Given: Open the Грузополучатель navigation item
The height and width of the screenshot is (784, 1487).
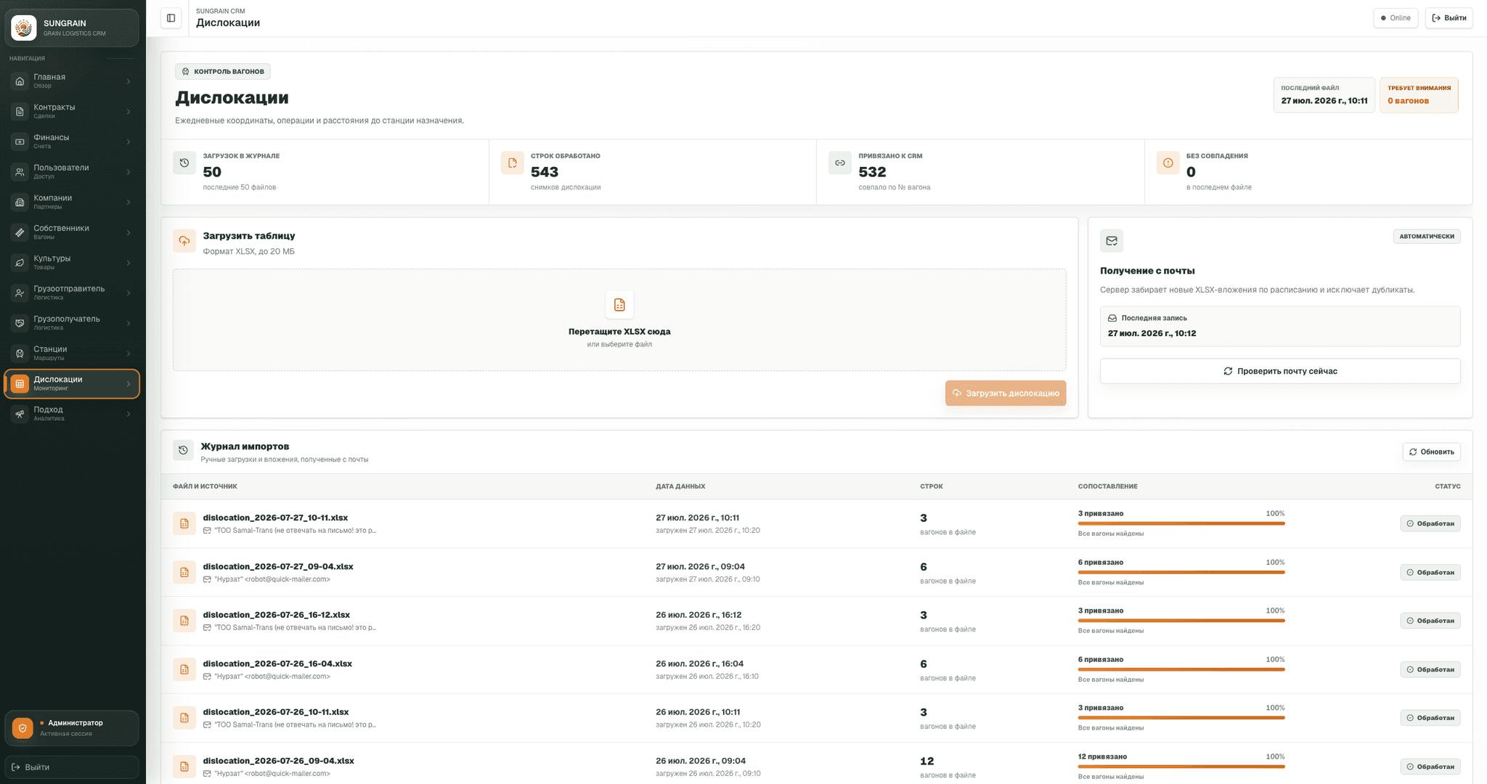Looking at the screenshot, I should (x=72, y=323).
